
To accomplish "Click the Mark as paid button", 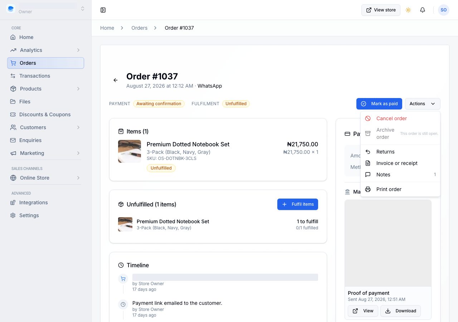I will pyautogui.click(x=379, y=104).
